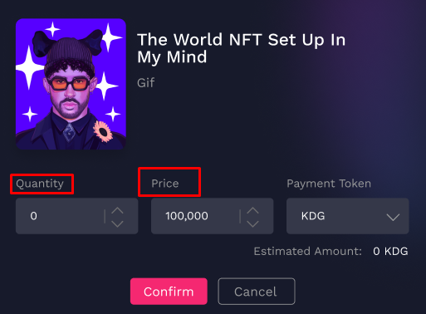
Task: Increase Quantity with the up arrow
Action: 117,210
